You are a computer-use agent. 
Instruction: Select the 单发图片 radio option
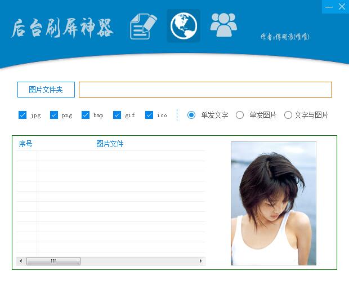240,115
